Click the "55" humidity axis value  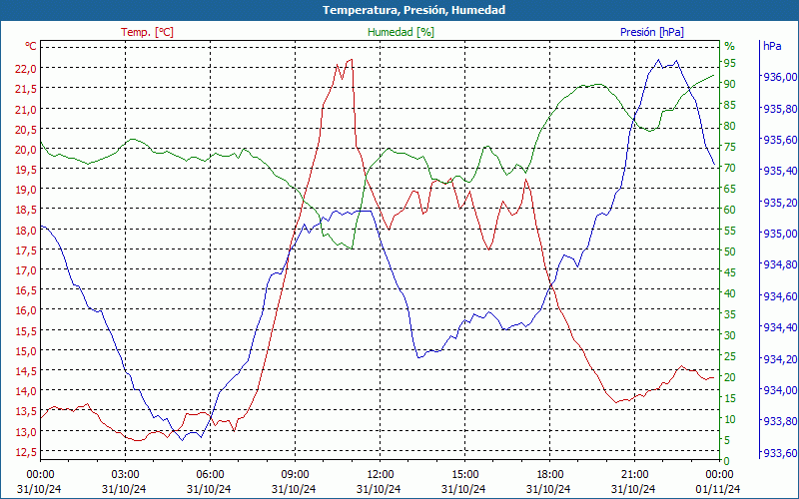(730, 231)
